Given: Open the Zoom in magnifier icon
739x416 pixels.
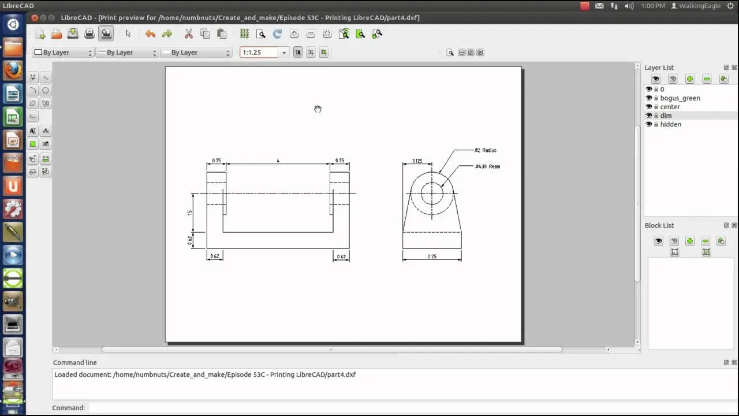Looking at the screenshot, I should [x=294, y=34].
